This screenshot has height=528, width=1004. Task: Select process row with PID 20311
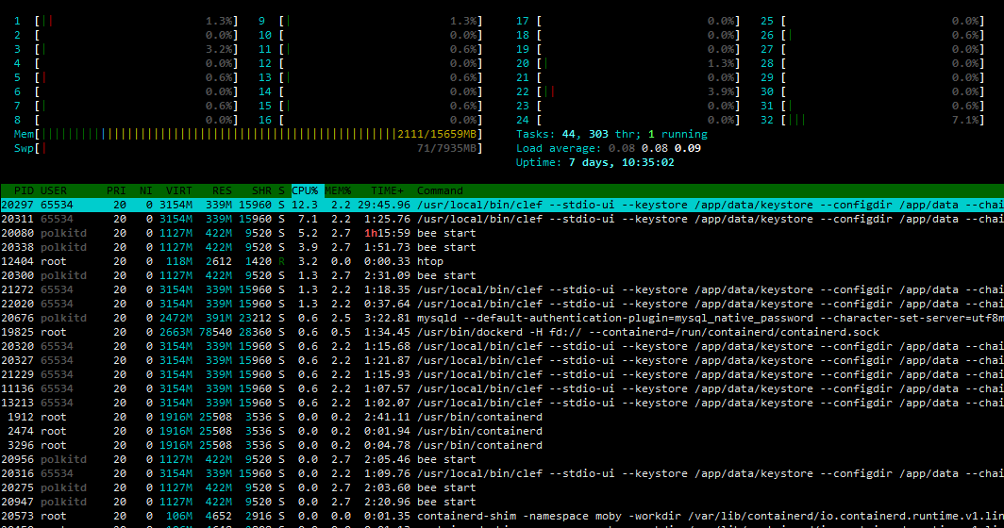coord(502,219)
